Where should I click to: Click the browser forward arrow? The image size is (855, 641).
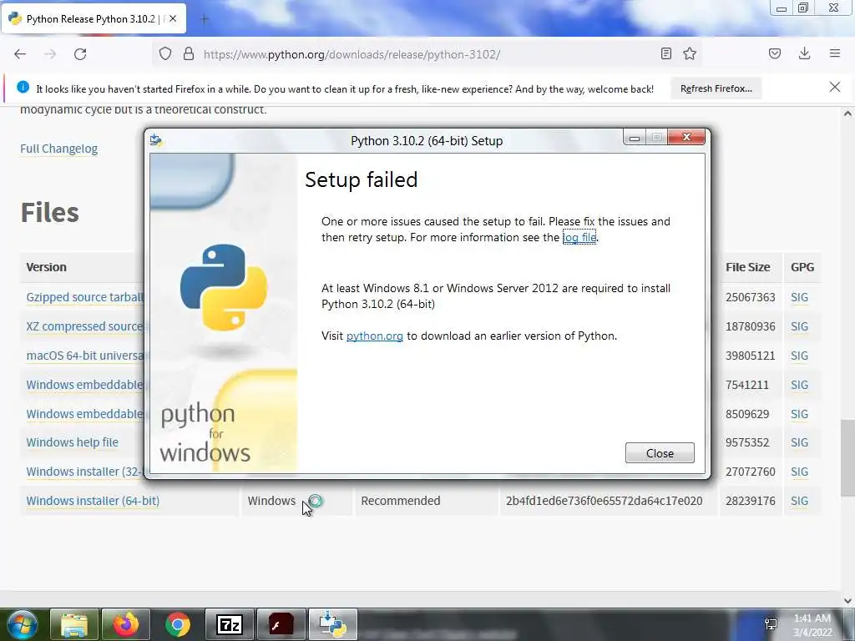tap(50, 54)
